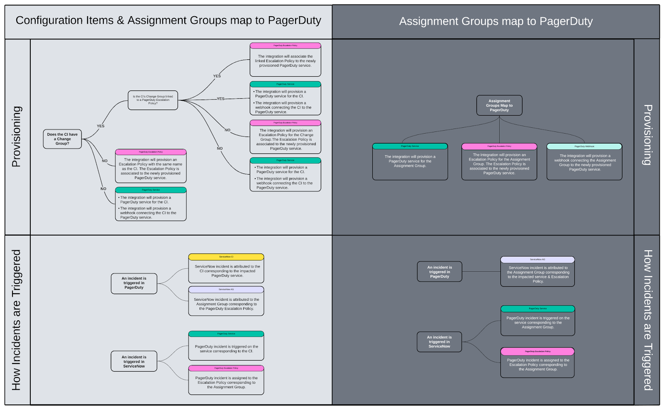Image resolution: width=664 pixels, height=409 pixels.
Task: Click "triggered on the service corresponding to the CI"
Action: pos(226,346)
